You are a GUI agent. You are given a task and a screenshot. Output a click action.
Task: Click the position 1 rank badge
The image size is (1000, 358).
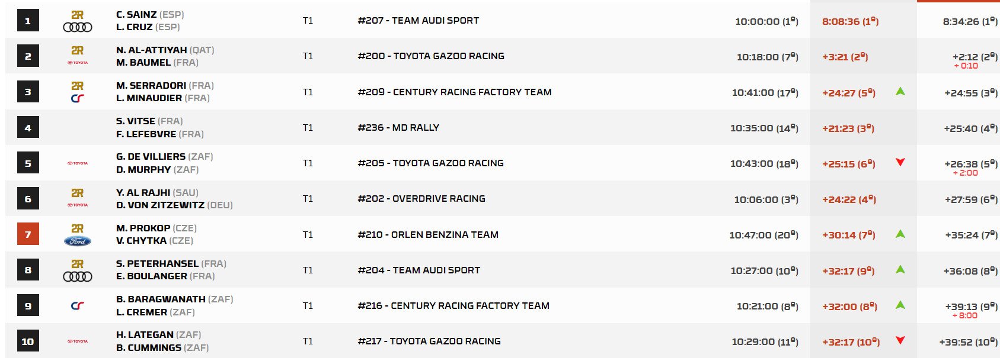point(28,21)
